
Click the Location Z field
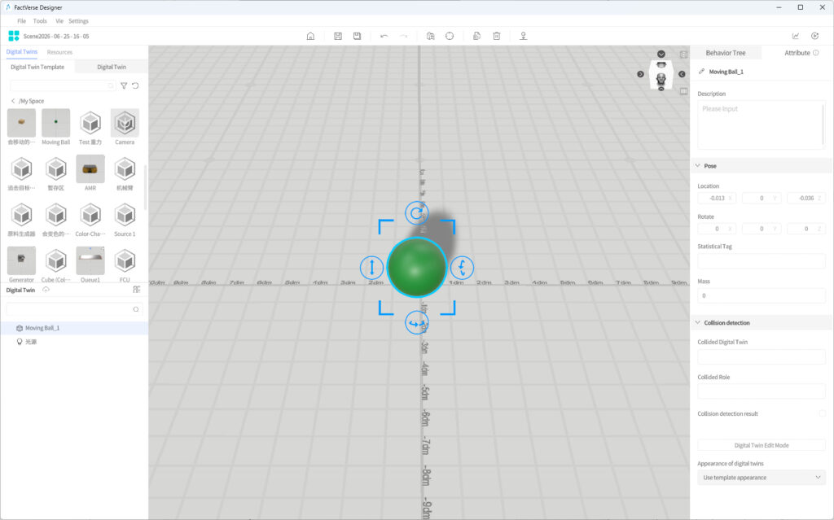pyautogui.click(x=806, y=199)
